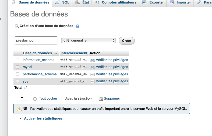Go to Comptes utilisateurs tab
212x136 pixels.
115,2
